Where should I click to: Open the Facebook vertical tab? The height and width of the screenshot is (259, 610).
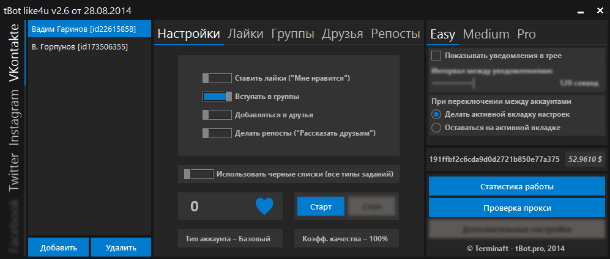(x=14, y=226)
